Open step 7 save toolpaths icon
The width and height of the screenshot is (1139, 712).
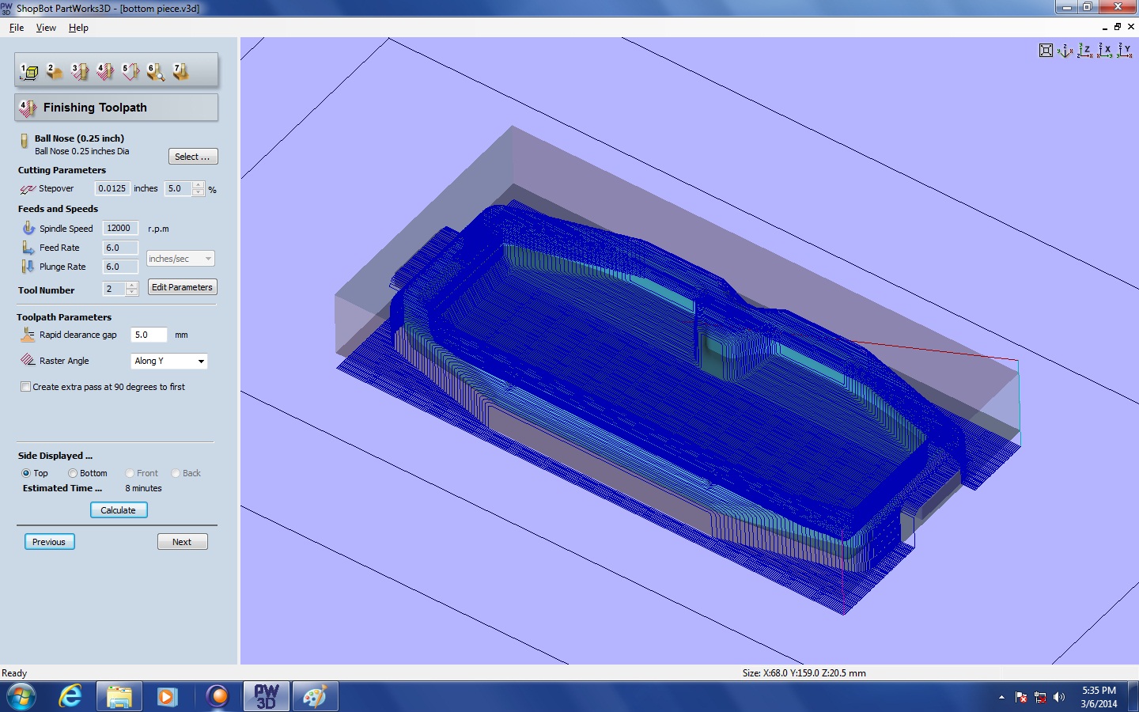180,72
